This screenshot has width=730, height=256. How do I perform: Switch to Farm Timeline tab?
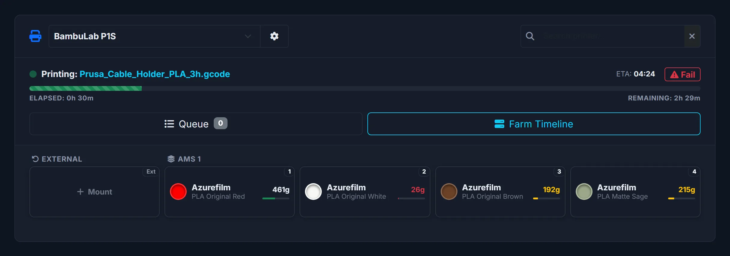534,124
